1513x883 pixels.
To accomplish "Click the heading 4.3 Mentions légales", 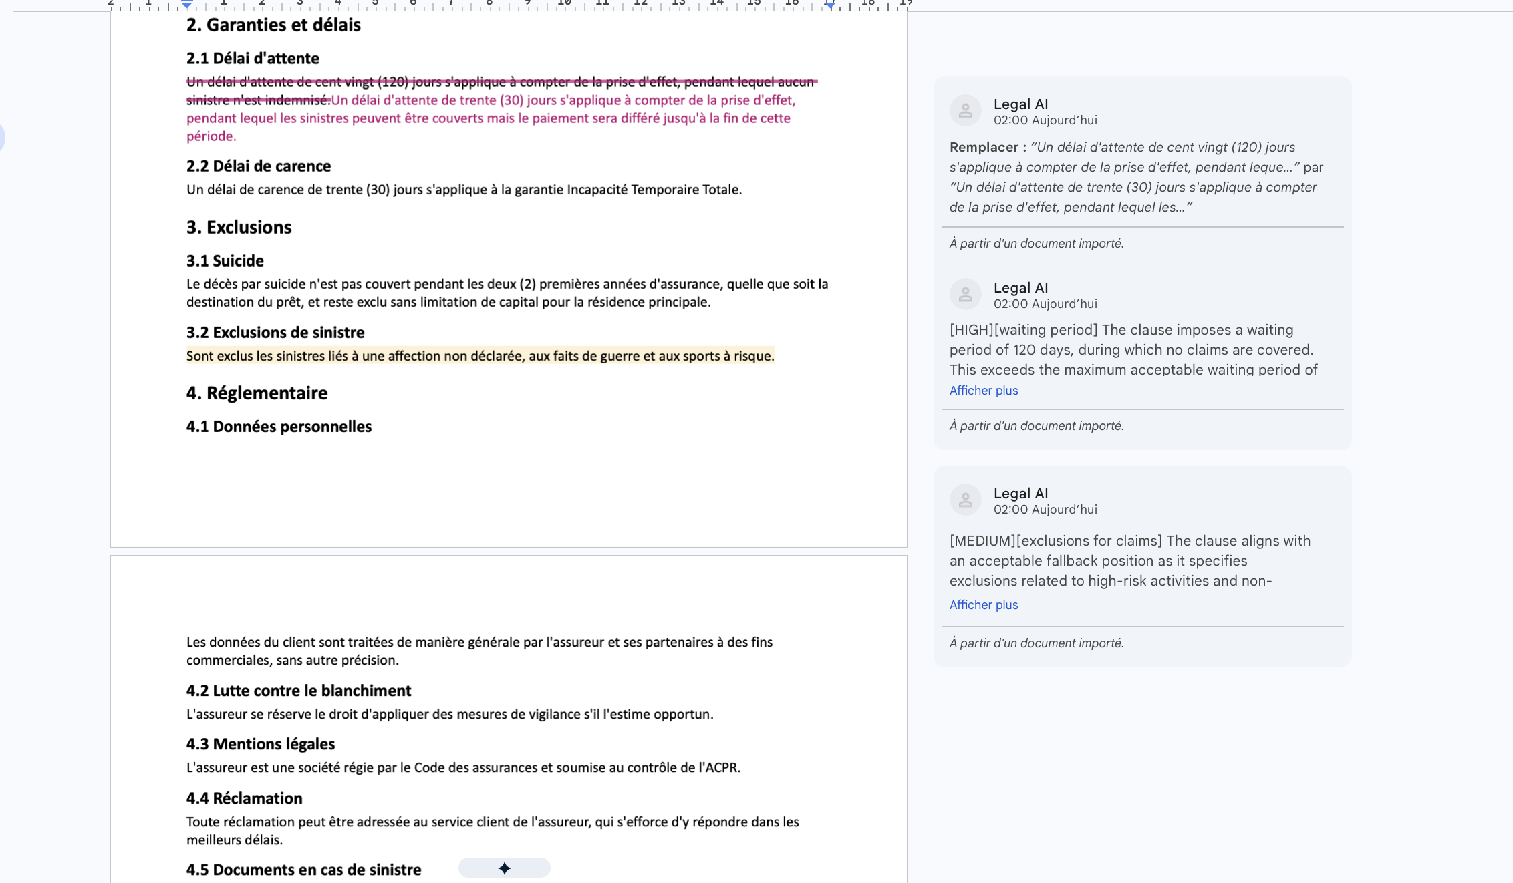I will coord(261,744).
